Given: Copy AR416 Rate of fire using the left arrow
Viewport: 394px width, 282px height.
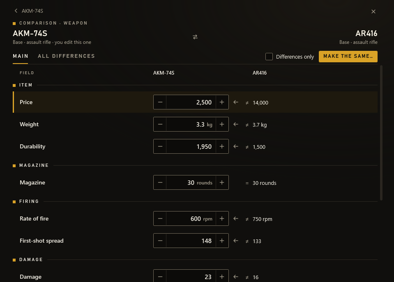Looking at the screenshot, I should pos(236,218).
